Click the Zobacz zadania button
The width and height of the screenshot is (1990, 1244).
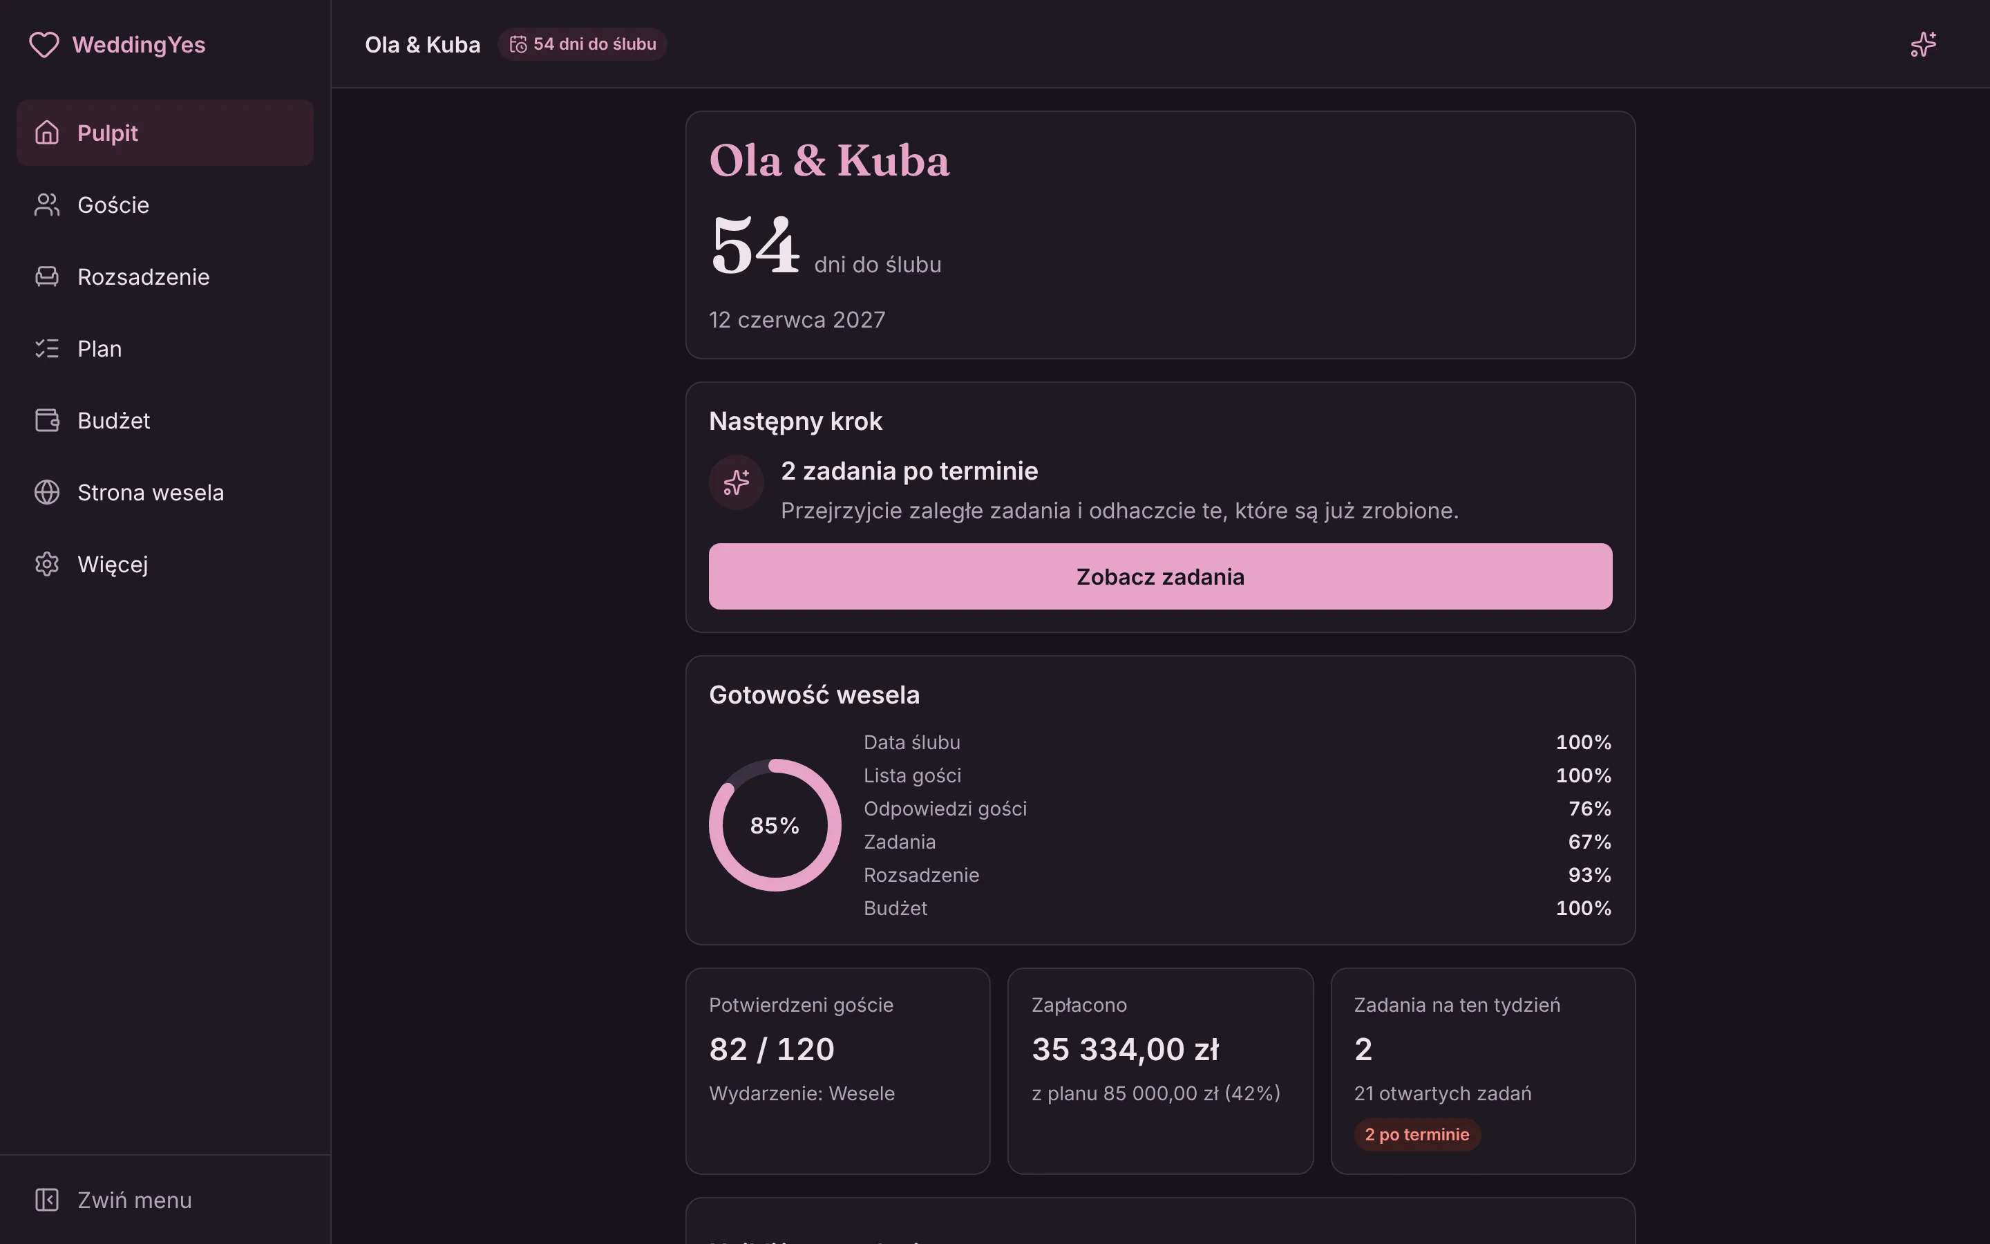pyautogui.click(x=1160, y=576)
